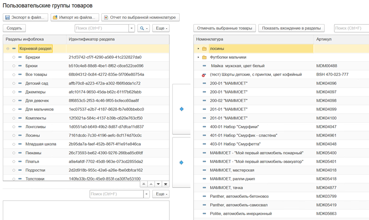The image size is (369, 220).
Task: Sort by Идентификатор раздела column header
Action: click(118, 39)
